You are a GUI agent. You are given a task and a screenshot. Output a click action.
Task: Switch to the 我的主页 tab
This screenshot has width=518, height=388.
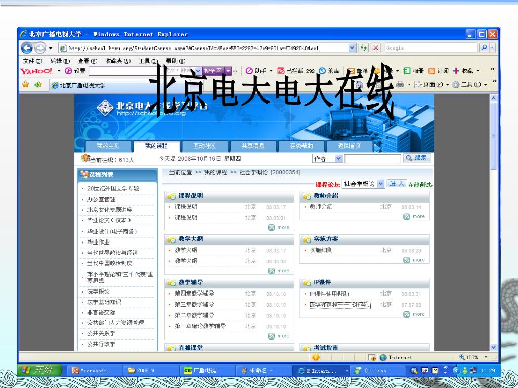pos(108,146)
